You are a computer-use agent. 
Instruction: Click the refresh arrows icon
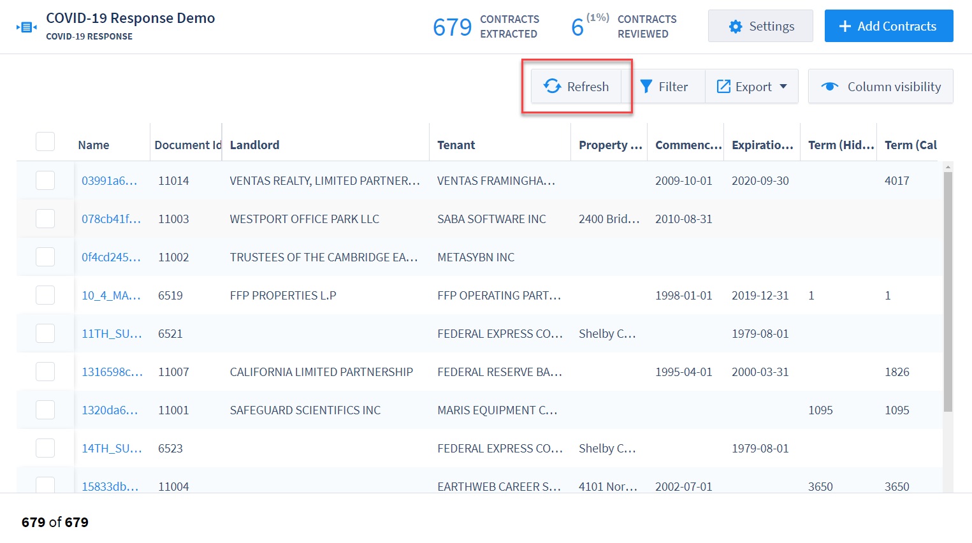pos(552,86)
